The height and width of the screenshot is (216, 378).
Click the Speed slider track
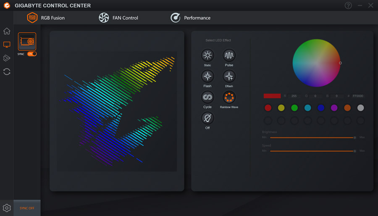point(312,151)
